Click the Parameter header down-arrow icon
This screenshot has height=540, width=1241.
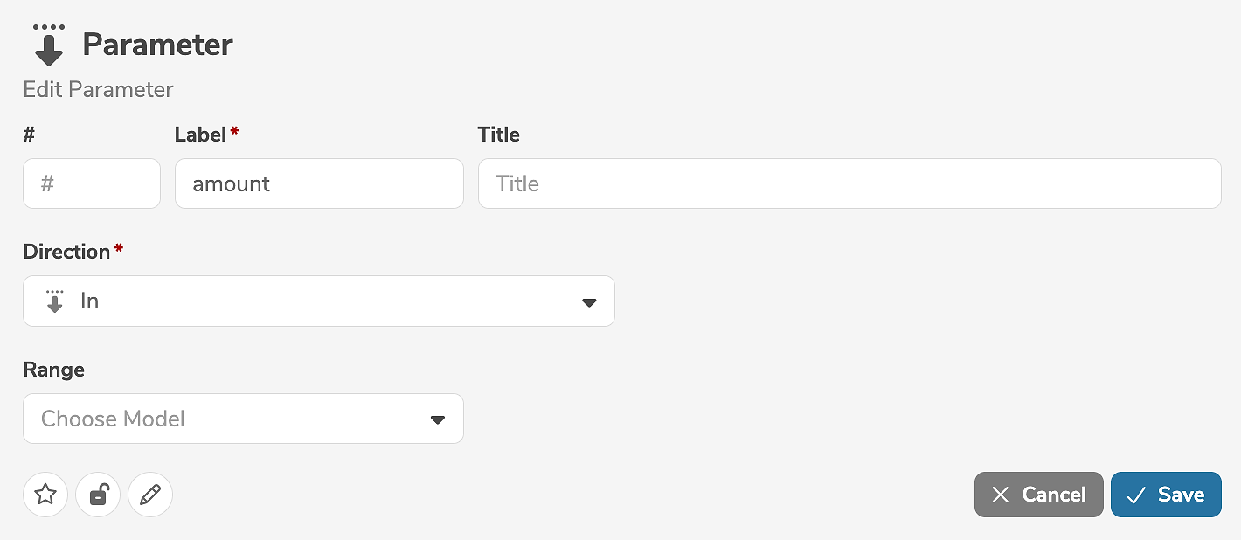pos(49,45)
